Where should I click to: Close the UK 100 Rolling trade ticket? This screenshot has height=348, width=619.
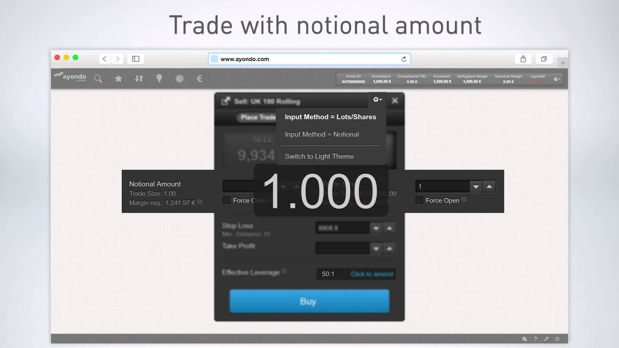[x=395, y=101]
